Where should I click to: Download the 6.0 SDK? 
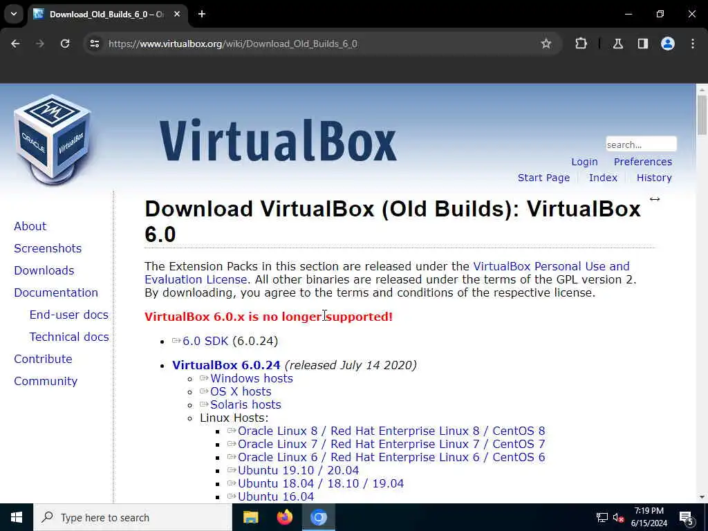pyautogui.click(x=205, y=341)
